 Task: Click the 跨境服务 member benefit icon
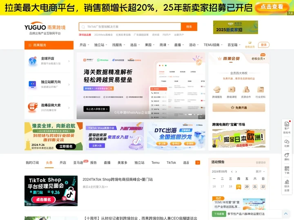(217, 90)
